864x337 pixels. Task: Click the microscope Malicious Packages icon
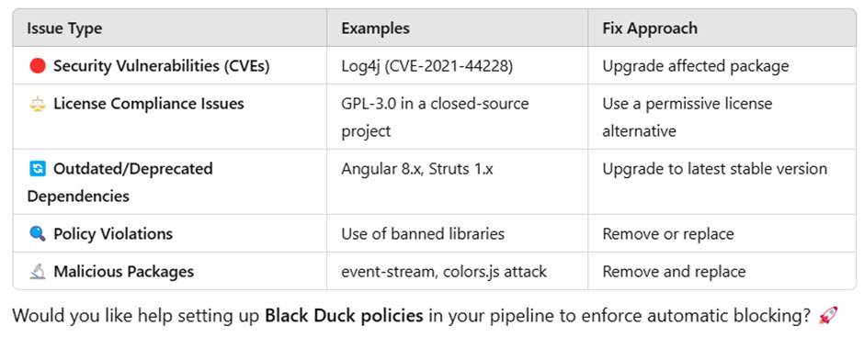(37, 271)
